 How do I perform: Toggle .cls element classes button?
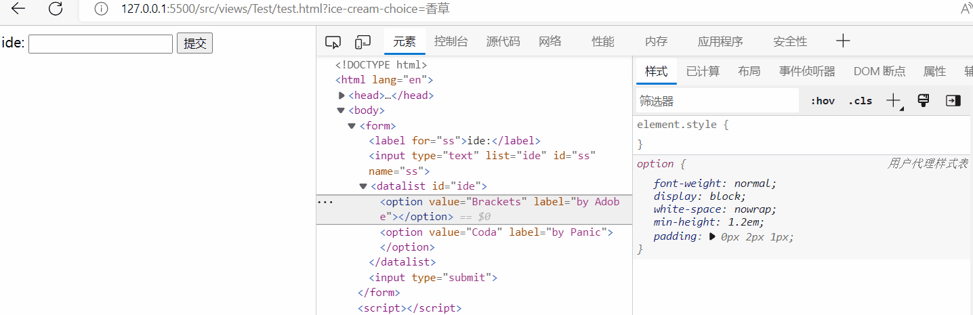click(860, 101)
